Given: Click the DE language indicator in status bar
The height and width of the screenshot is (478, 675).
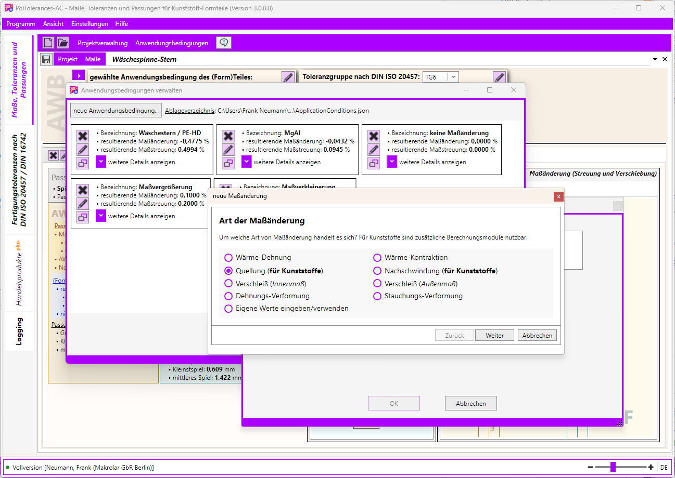Looking at the screenshot, I should tap(664, 468).
